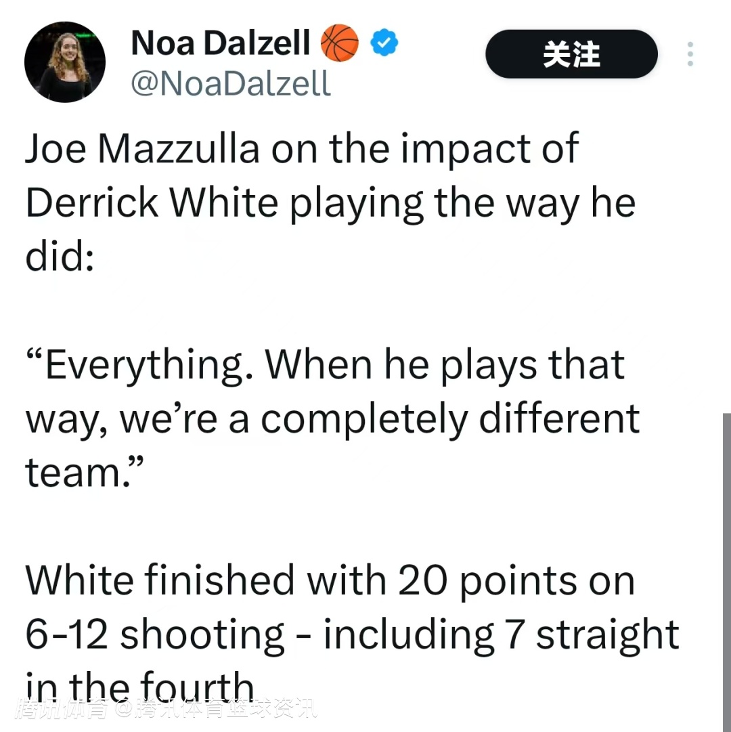Click the basketball emoji beside the name
The width and height of the screenshot is (731, 732).
click(340, 43)
